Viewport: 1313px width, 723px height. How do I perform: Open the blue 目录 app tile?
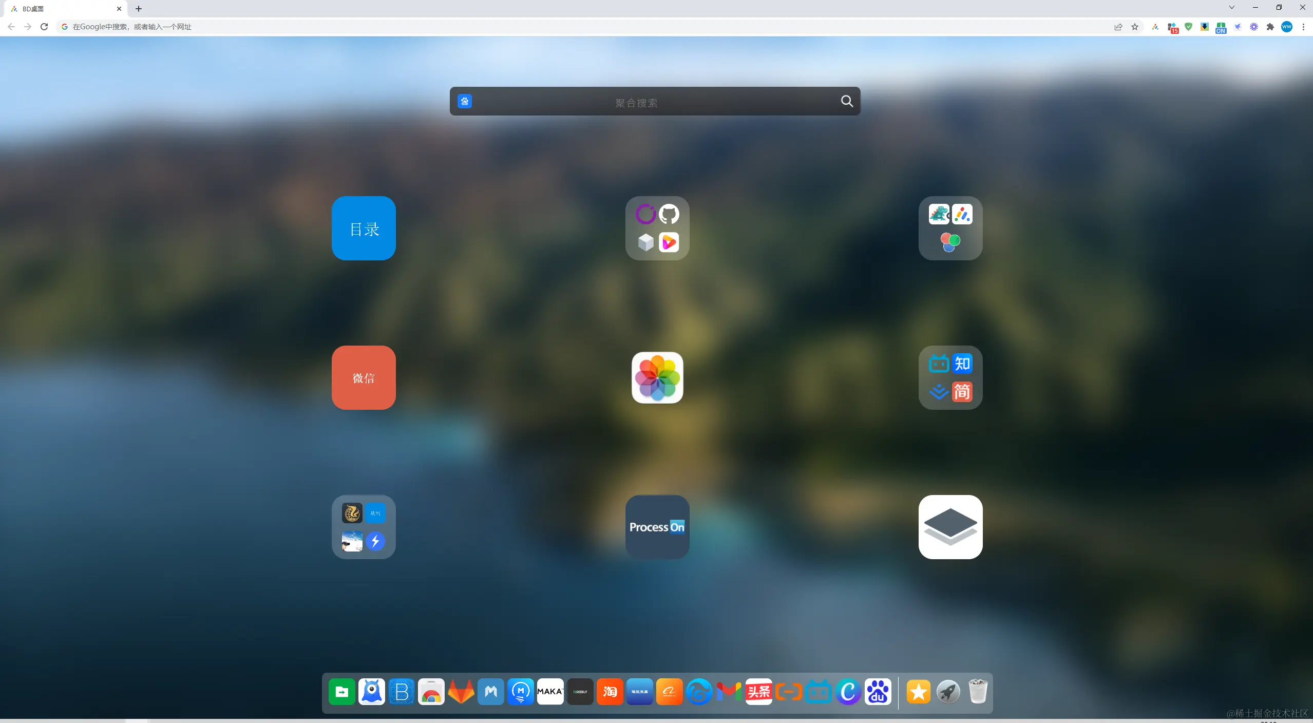click(x=364, y=228)
